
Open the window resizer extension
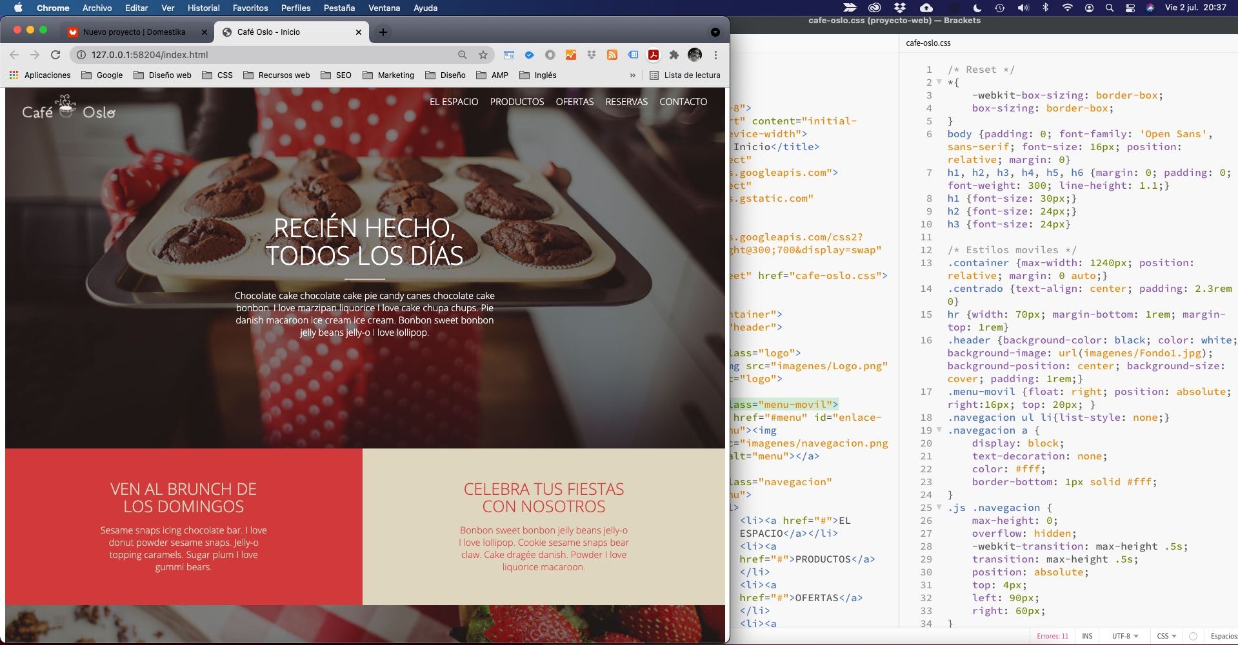pyautogui.click(x=508, y=55)
